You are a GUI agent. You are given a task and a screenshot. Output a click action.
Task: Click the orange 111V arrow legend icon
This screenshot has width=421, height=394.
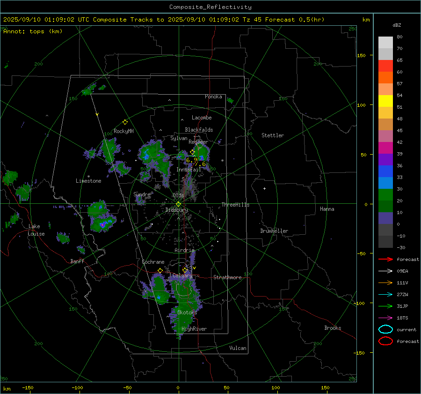(x=385, y=282)
